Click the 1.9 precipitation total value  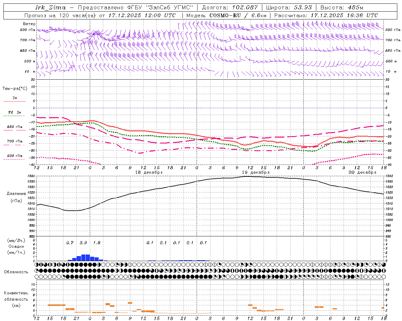click(97, 243)
